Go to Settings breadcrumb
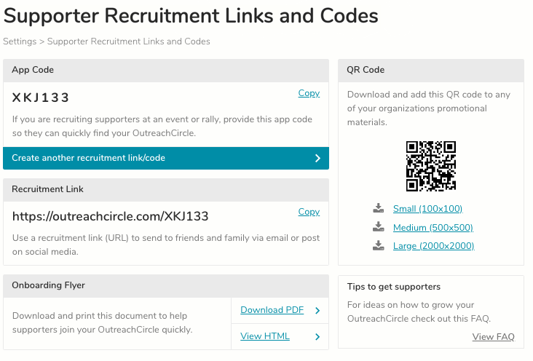Viewport: 533px width, 361px height. coord(20,41)
